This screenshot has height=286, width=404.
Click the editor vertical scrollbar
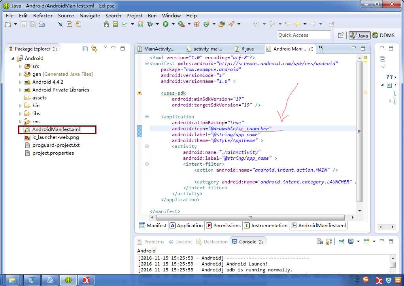point(360,132)
